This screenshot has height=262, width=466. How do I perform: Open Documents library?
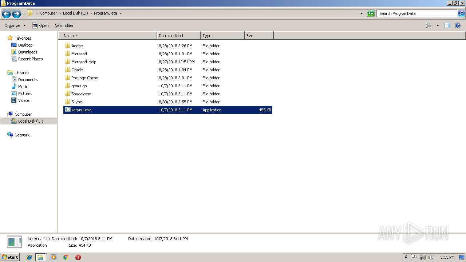tap(28, 80)
